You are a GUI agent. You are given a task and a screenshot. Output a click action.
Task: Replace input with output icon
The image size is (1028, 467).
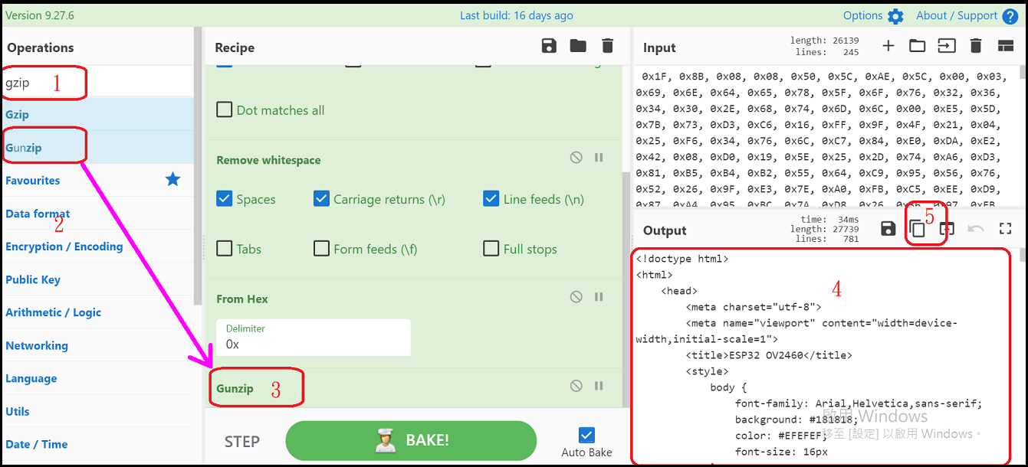(947, 228)
